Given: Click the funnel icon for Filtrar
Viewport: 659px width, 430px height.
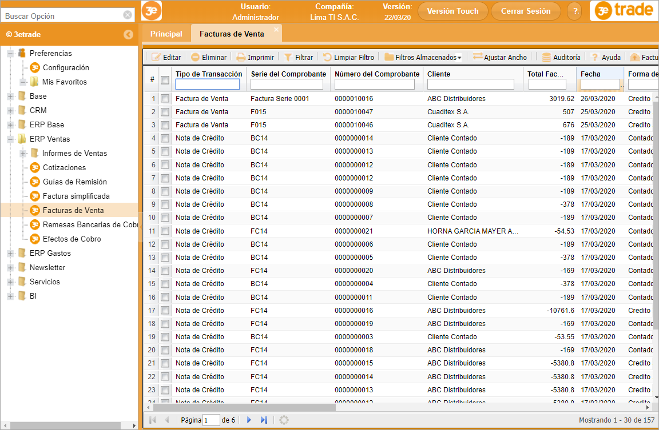Looking at the screenshot, I should (x=288, y=57).
